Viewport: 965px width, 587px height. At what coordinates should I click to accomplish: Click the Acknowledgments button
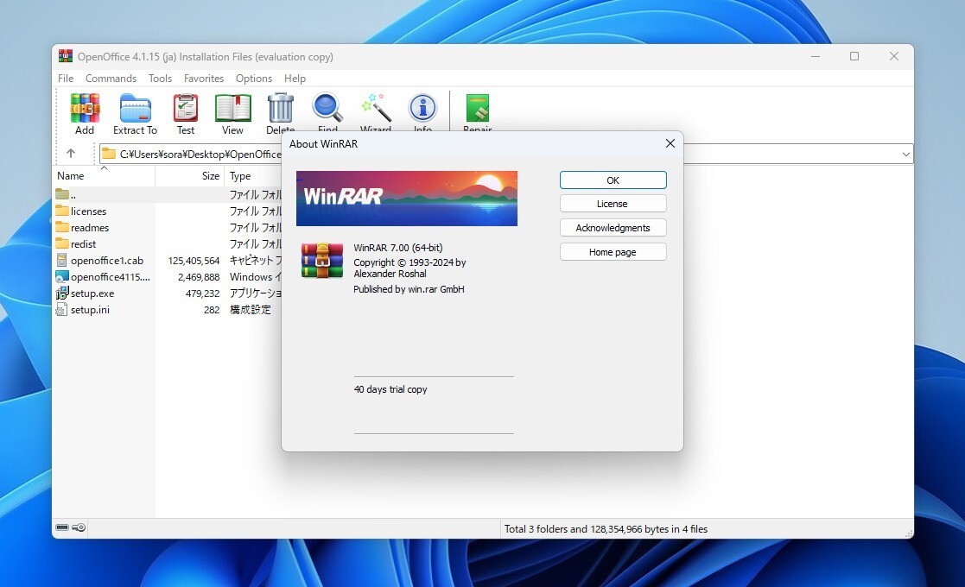[613, 227]
